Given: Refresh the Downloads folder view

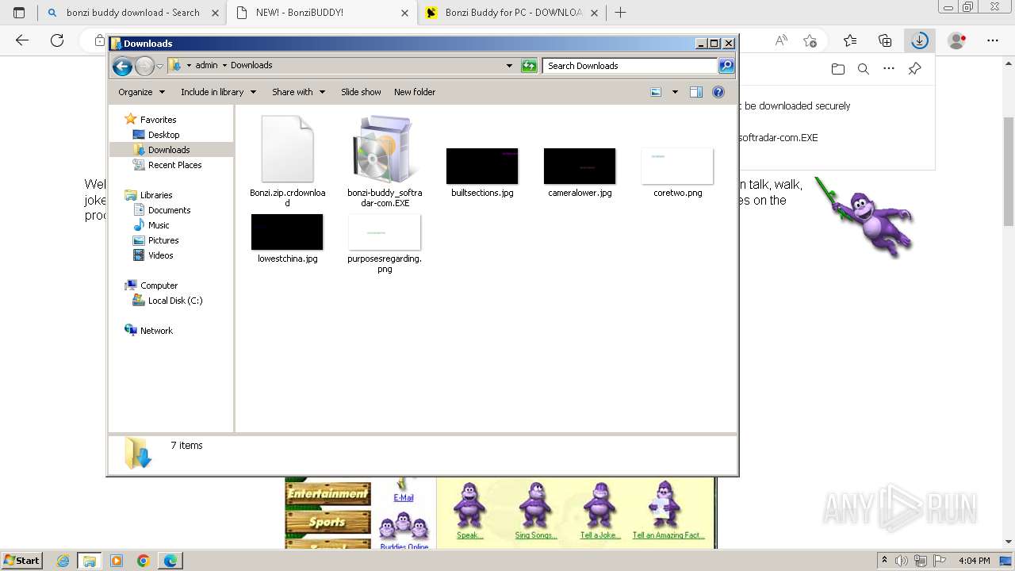Looking at the screenshot, I should coord(529,66).
